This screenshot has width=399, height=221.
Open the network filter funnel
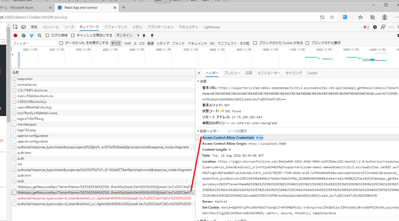click(x=32, y=35)
